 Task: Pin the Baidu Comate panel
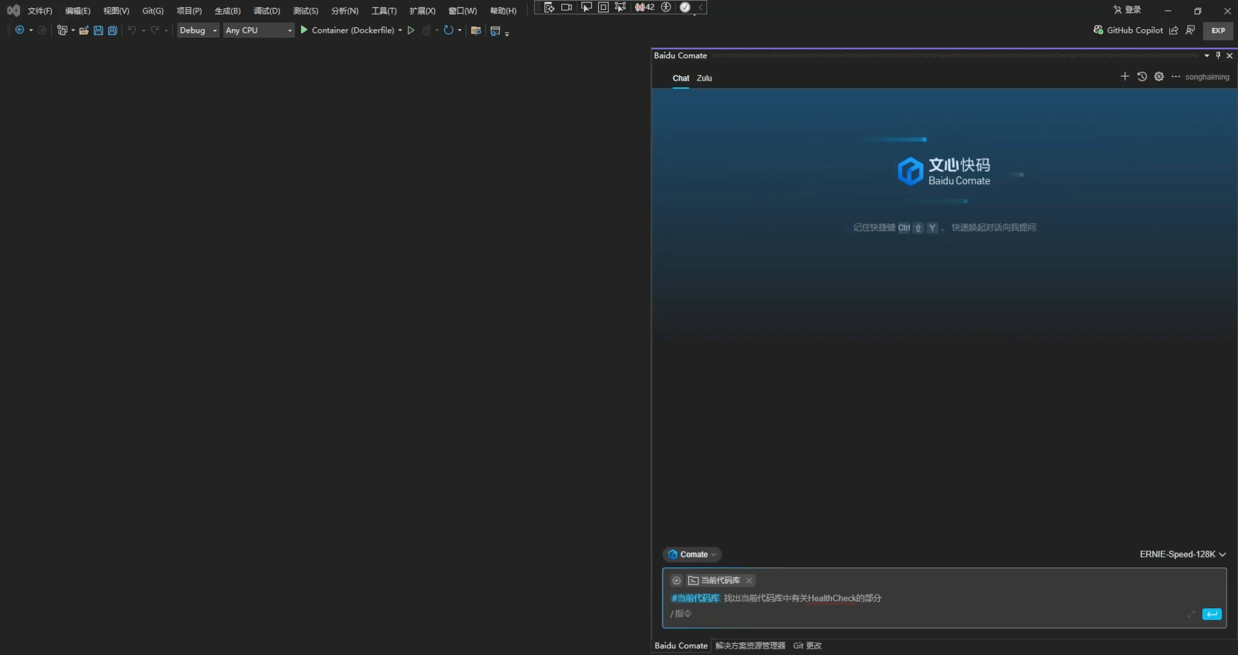(1218, 55)
